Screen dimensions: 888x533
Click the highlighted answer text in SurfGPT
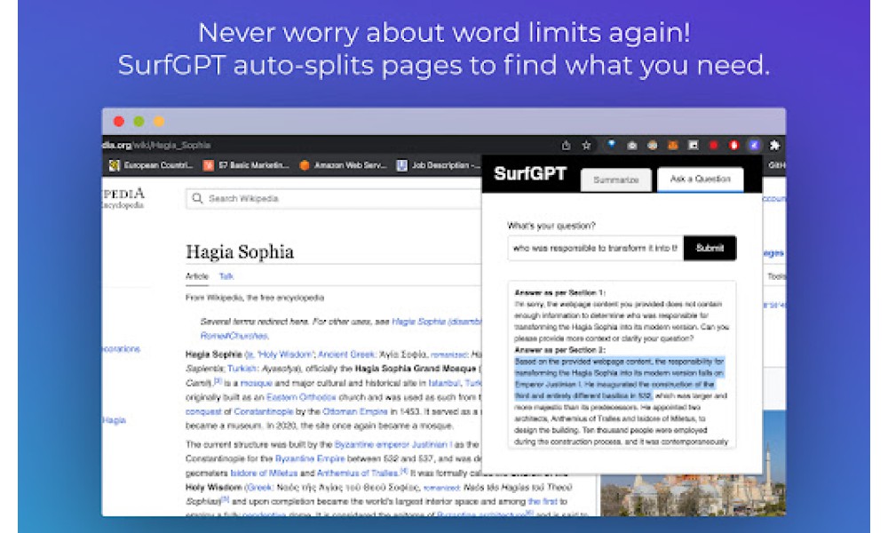click(619, 378)
